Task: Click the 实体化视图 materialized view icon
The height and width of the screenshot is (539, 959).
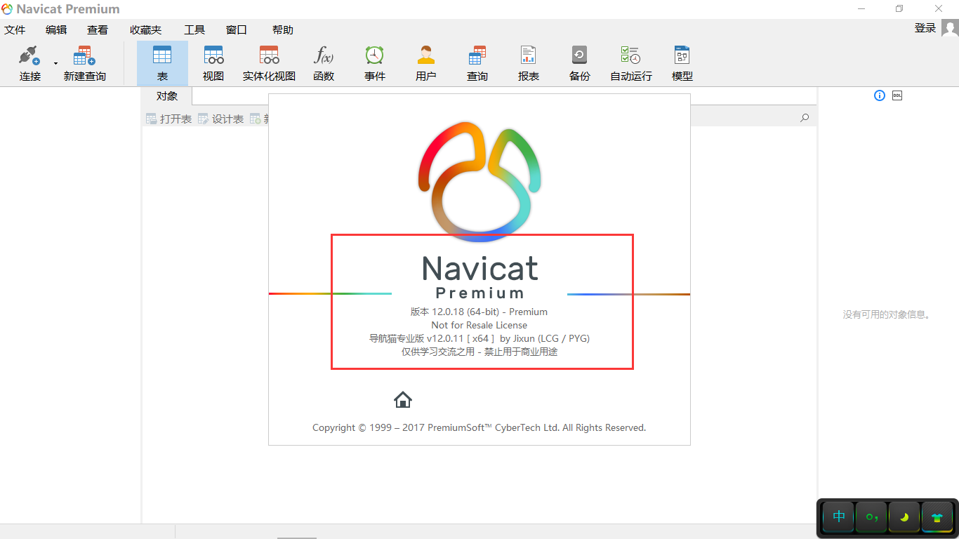Action: coord(269,55)
